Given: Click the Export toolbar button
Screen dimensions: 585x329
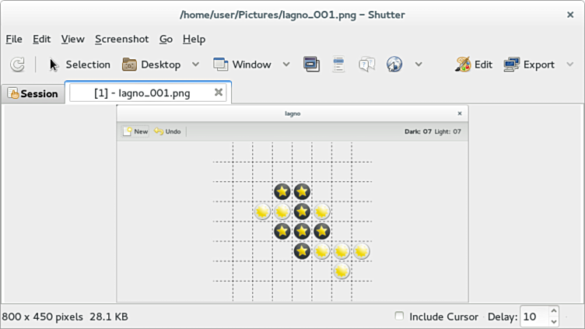Looking at the screenshot, I should (529, 65).
